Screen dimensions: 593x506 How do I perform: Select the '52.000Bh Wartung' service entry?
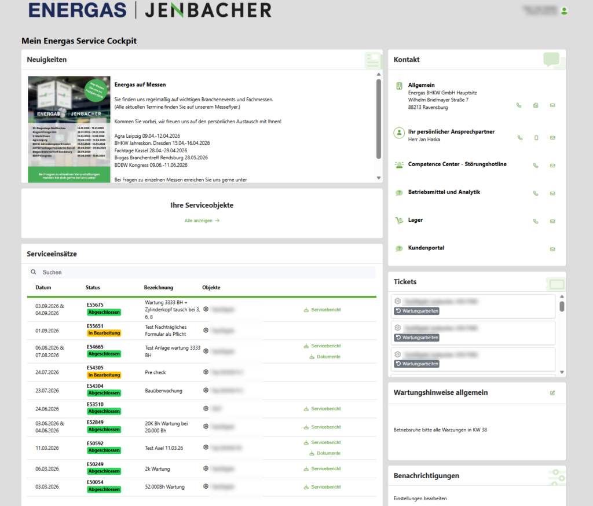tap(165, 487)
